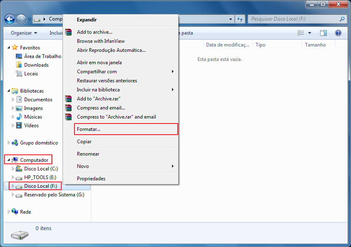Open the address bar history dropdown

pos(230,19)
